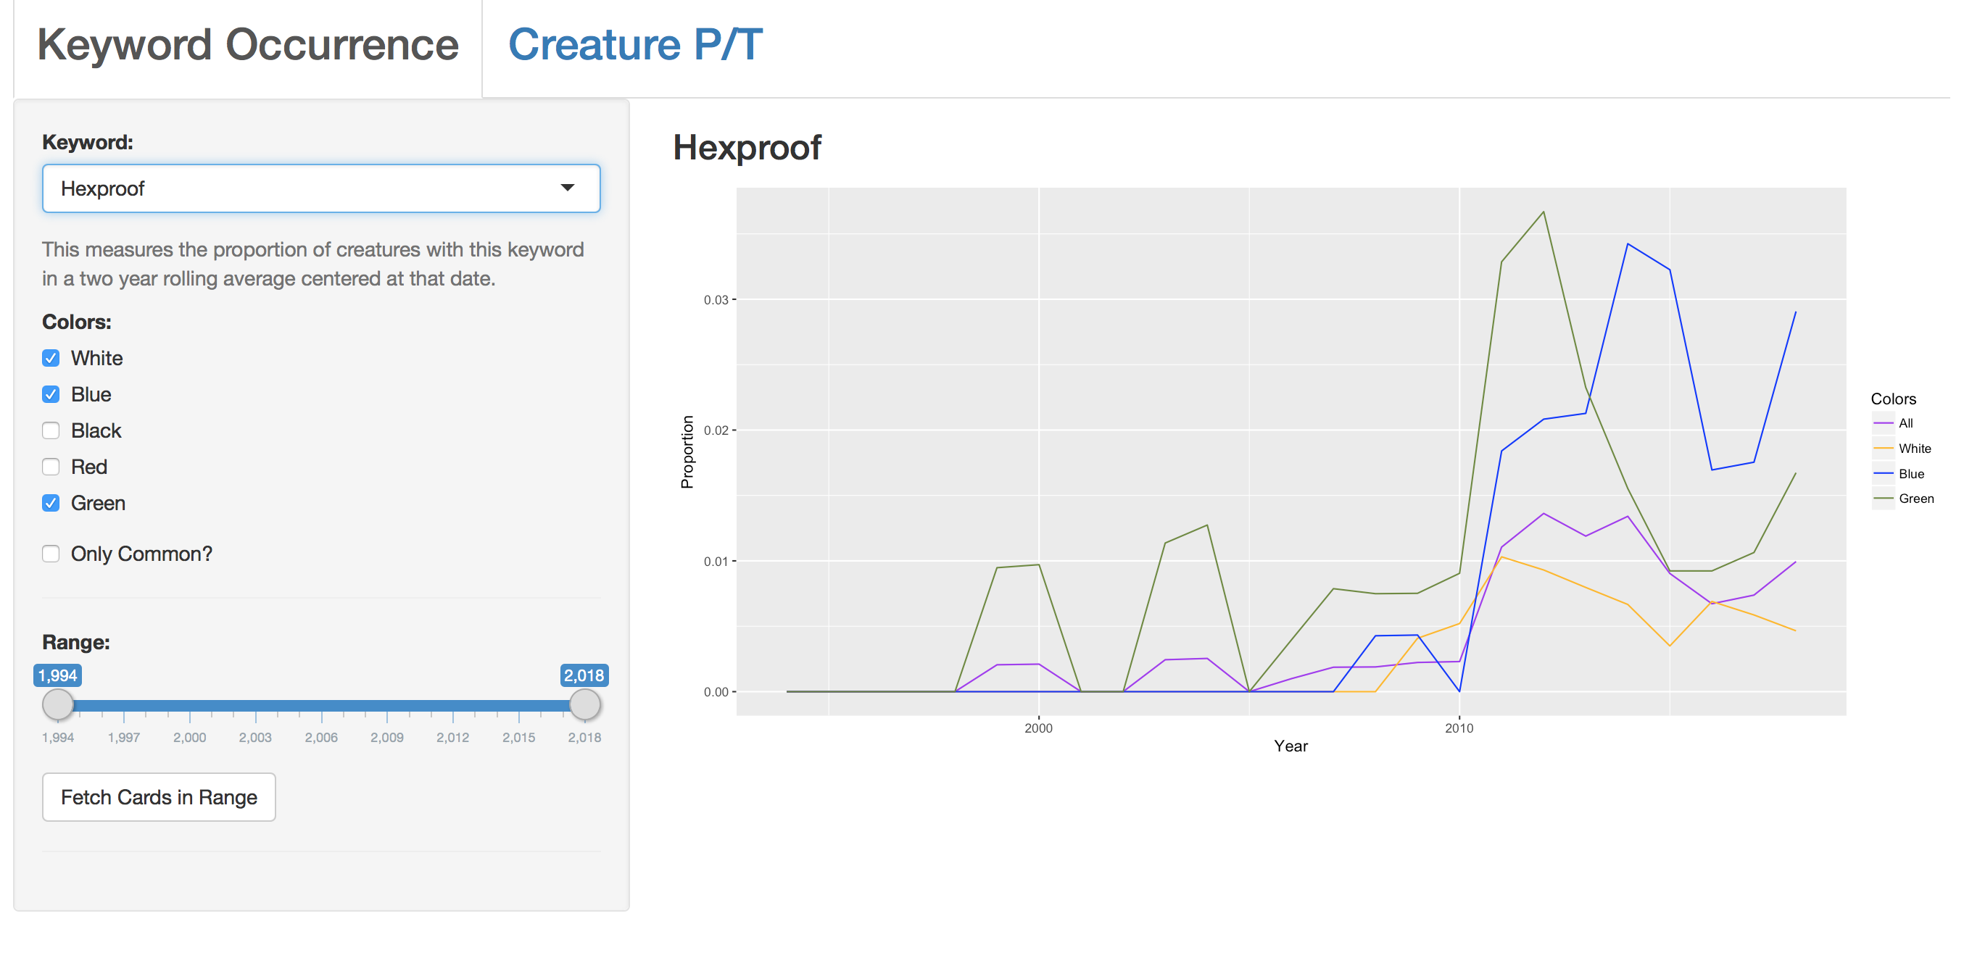Uncheck the White color checkbox
The height and width of the screenshot is (958, 1972).
[51, 358]
